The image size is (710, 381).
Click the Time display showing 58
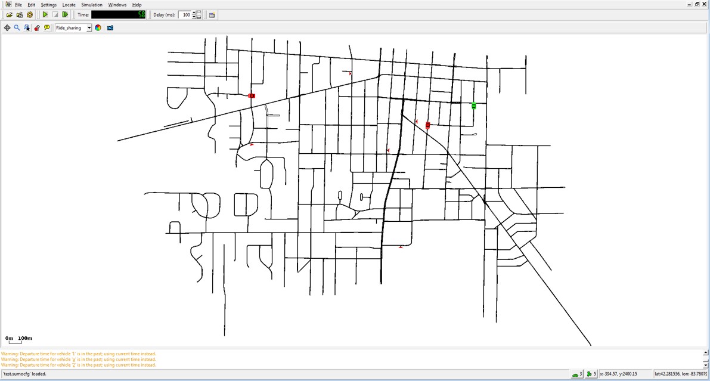[118, 14]
